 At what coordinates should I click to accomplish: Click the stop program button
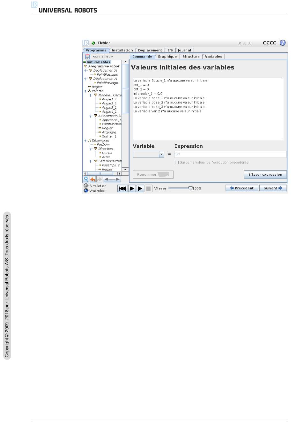pyautogui.click(x=148, y=188)
